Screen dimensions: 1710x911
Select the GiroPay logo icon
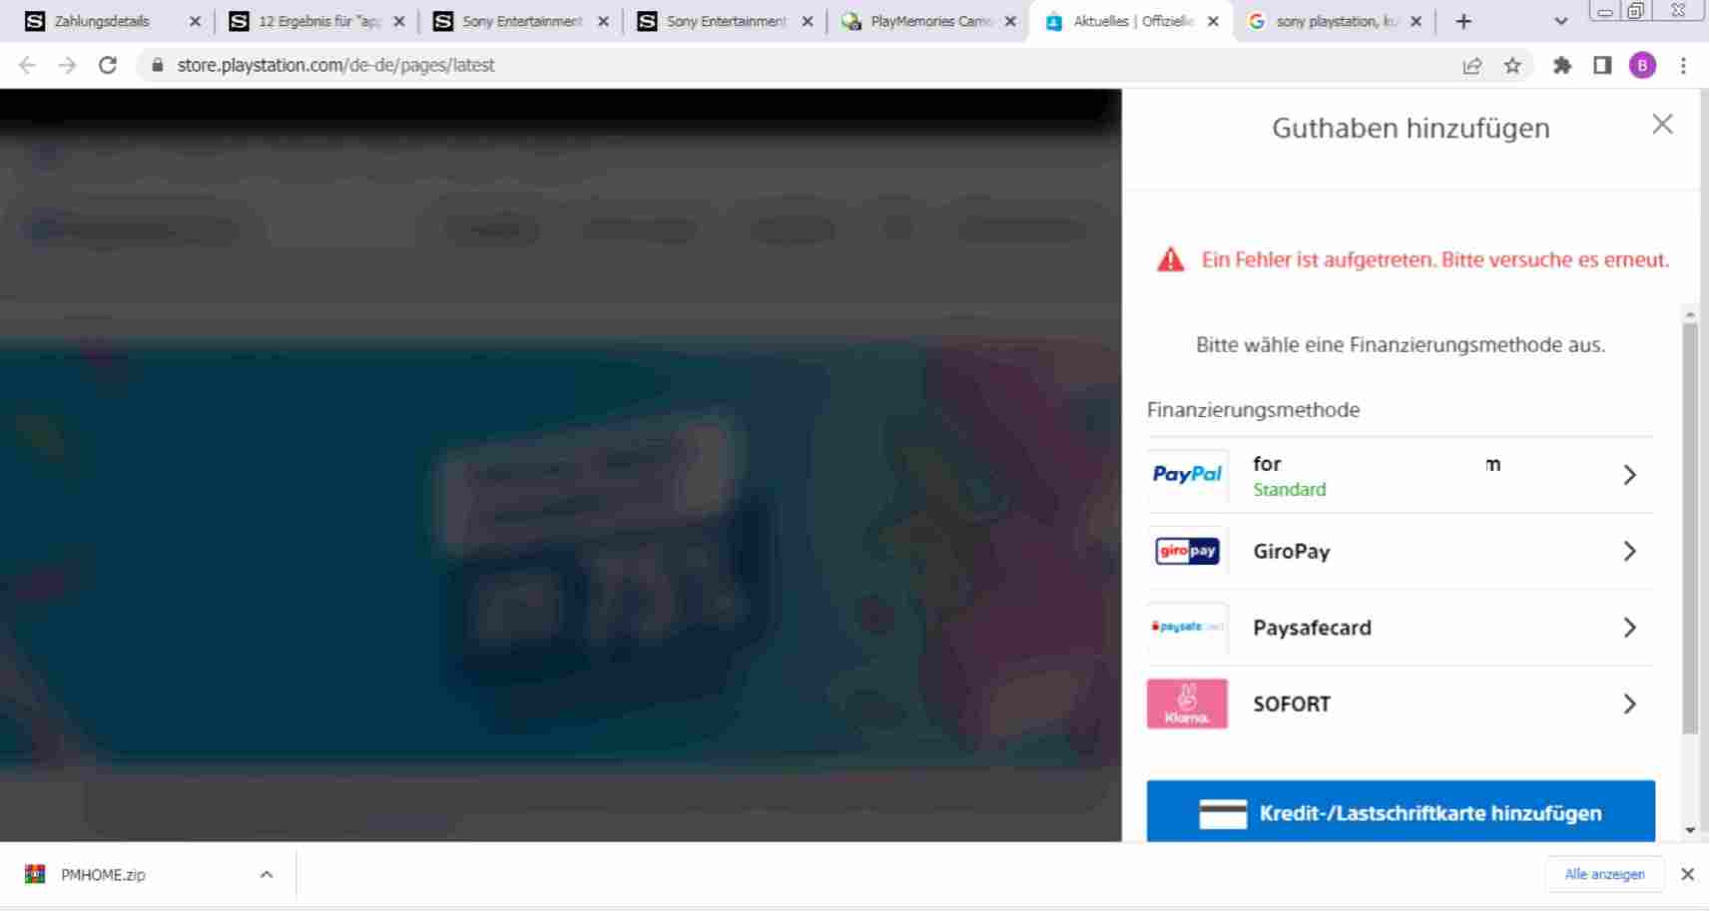tap(1187, 551)
